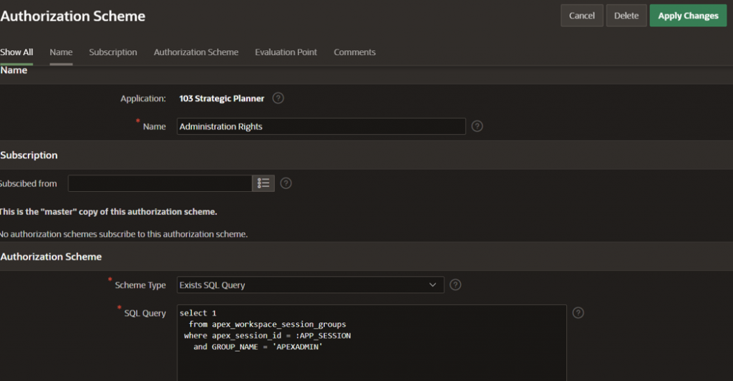
Task: Focus the Name field containing Administration Rights
Action: point(321,127)
